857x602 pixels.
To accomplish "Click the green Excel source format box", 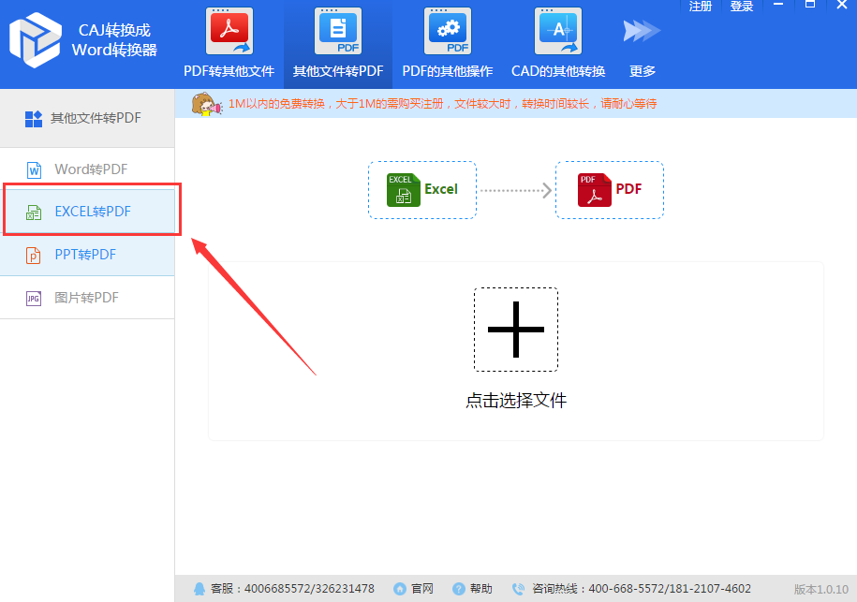I will pyautogui.click(x=422, y=190).
